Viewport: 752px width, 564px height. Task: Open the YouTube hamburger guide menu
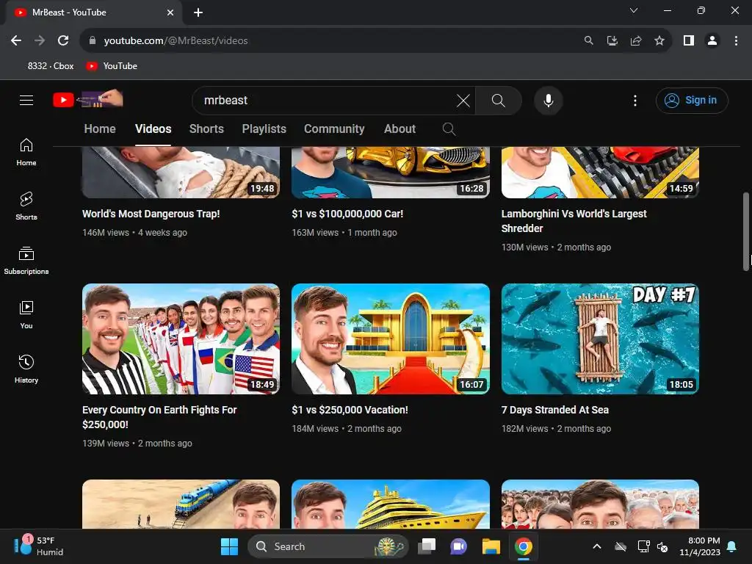[x=26, y=100]
